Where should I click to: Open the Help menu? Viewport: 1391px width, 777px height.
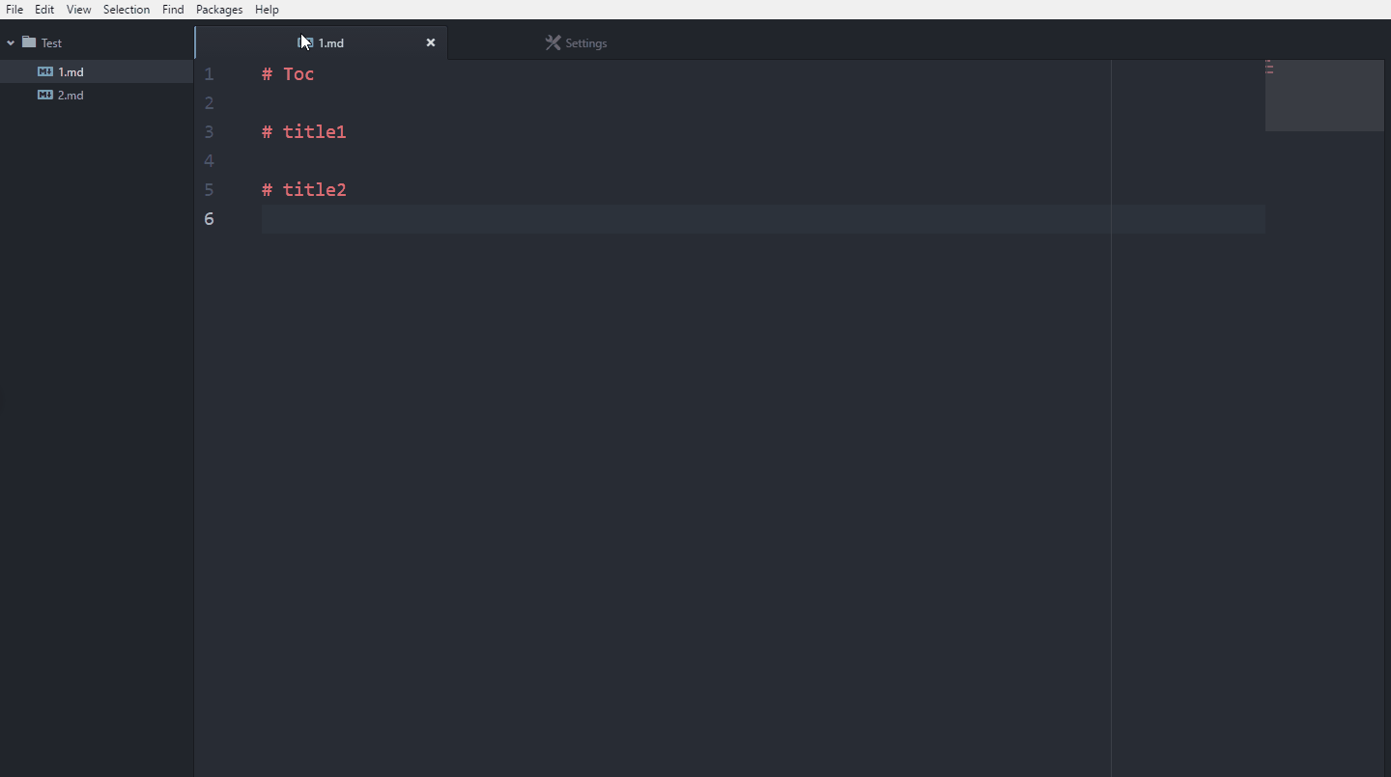[267, 10]
